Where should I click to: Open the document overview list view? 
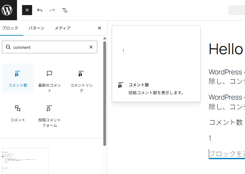click(x=65, y=10)
